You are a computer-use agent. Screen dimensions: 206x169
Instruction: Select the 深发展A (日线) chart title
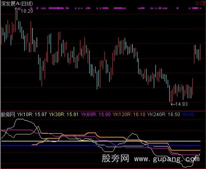pos(17,4)
